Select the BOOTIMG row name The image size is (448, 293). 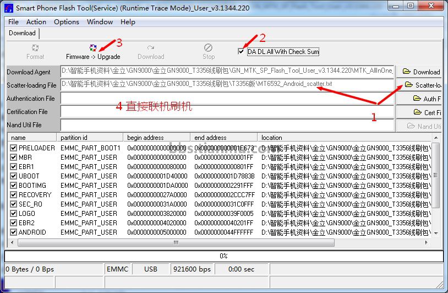pos(32,185)
